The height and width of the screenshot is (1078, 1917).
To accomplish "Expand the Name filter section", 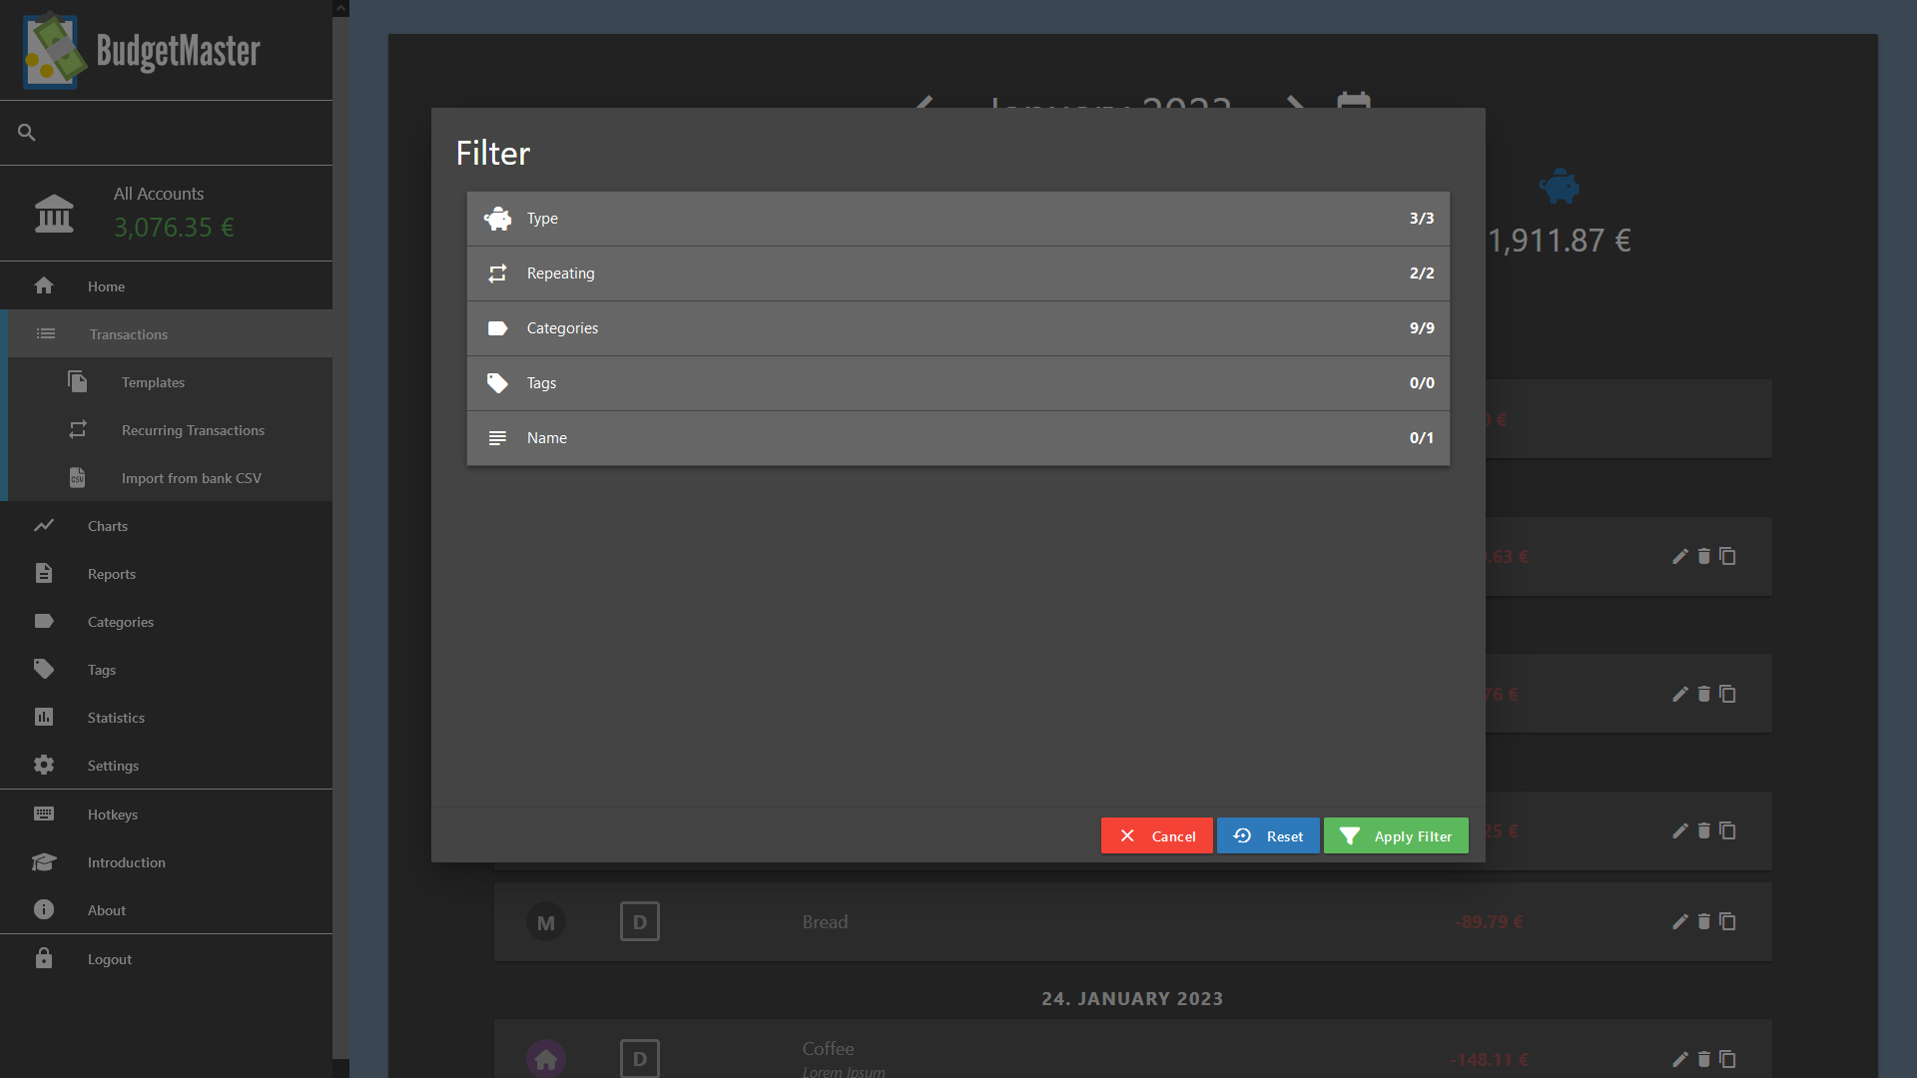I will click(958, 438).
